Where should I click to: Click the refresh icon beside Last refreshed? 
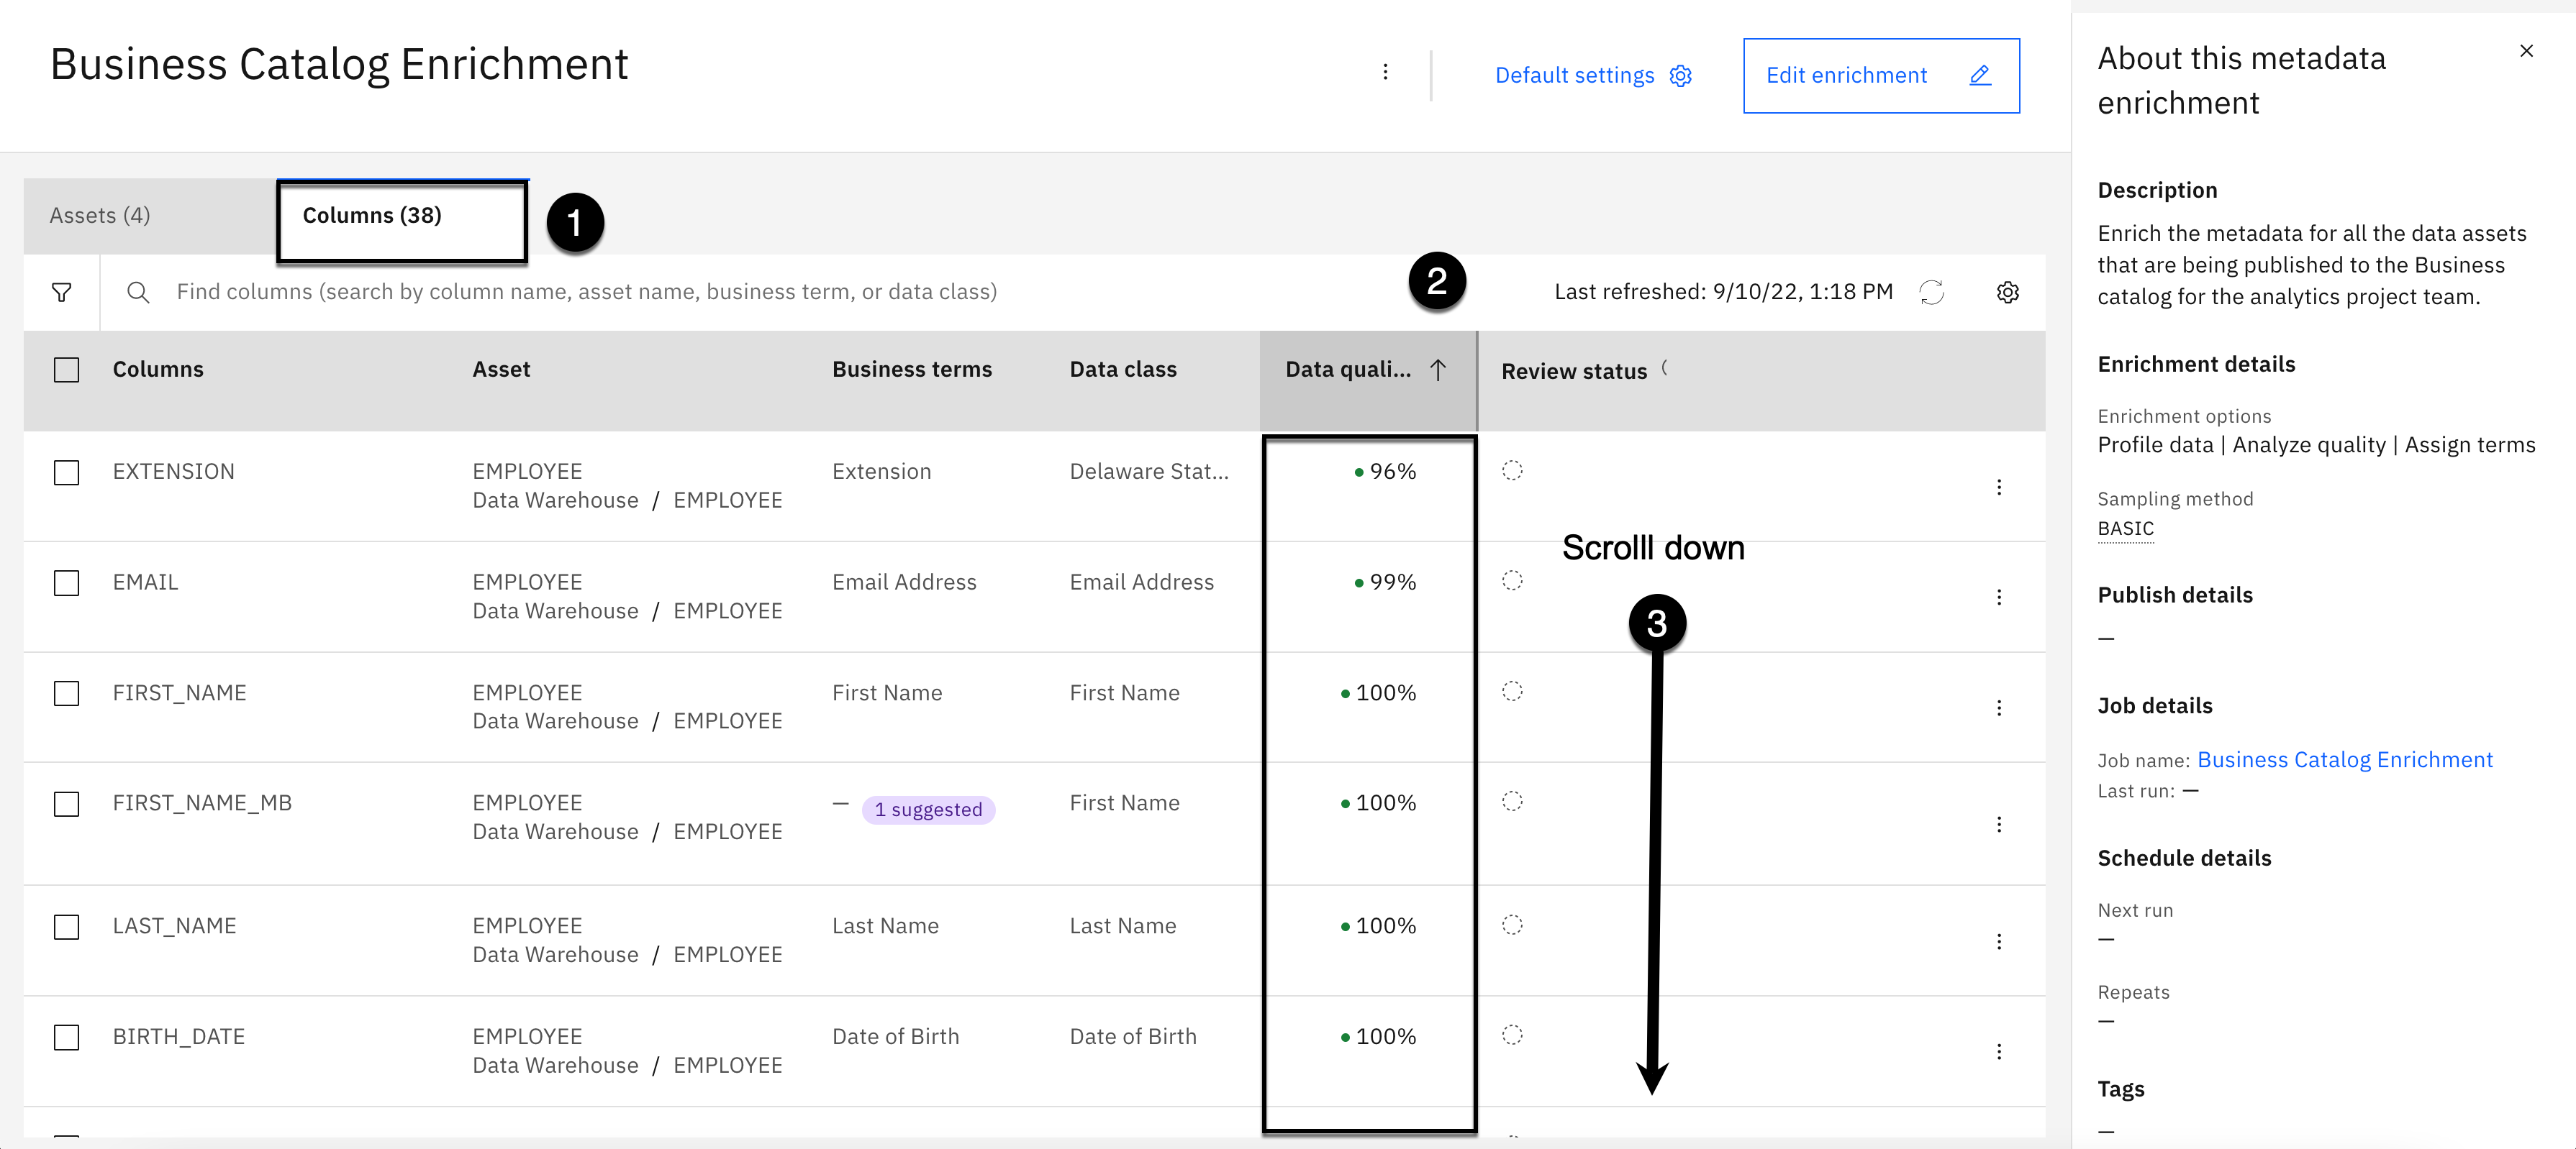(1931, 292)
